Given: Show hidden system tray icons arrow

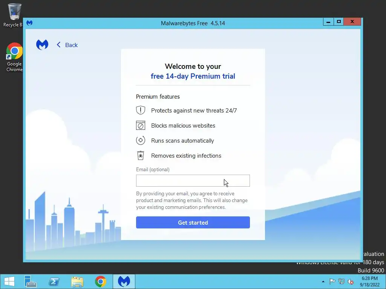Looking at the screenshot, I should pos(323,281).
